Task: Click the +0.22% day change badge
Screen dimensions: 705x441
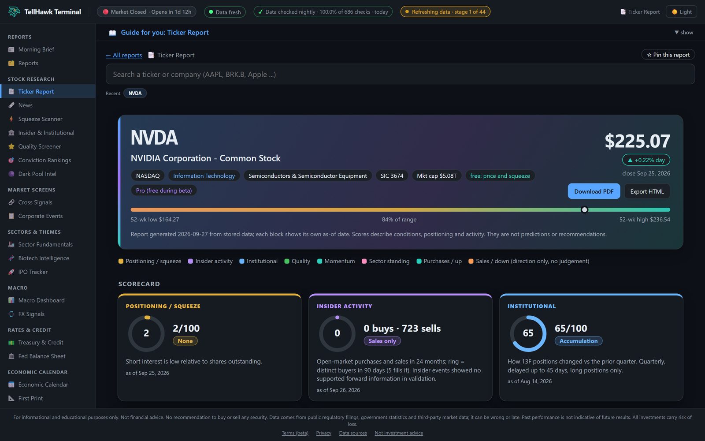Action: pyautogui.click(x=646, y=160)
